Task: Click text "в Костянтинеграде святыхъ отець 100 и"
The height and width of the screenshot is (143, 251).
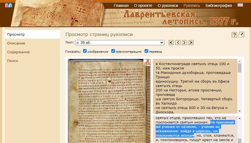Action: coord(192,64)
